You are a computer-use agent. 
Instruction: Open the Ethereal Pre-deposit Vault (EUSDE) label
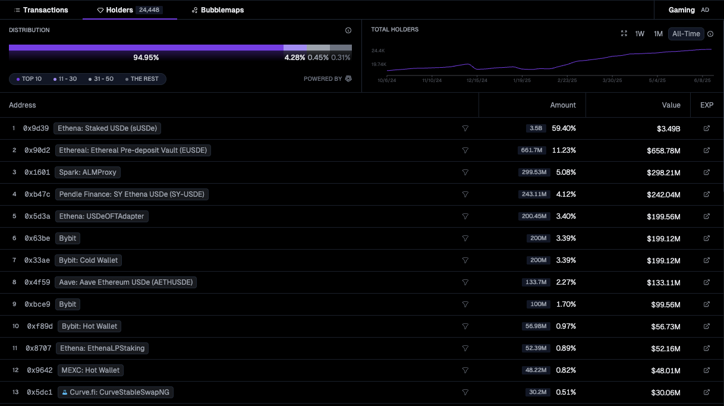tap(133, 150)
